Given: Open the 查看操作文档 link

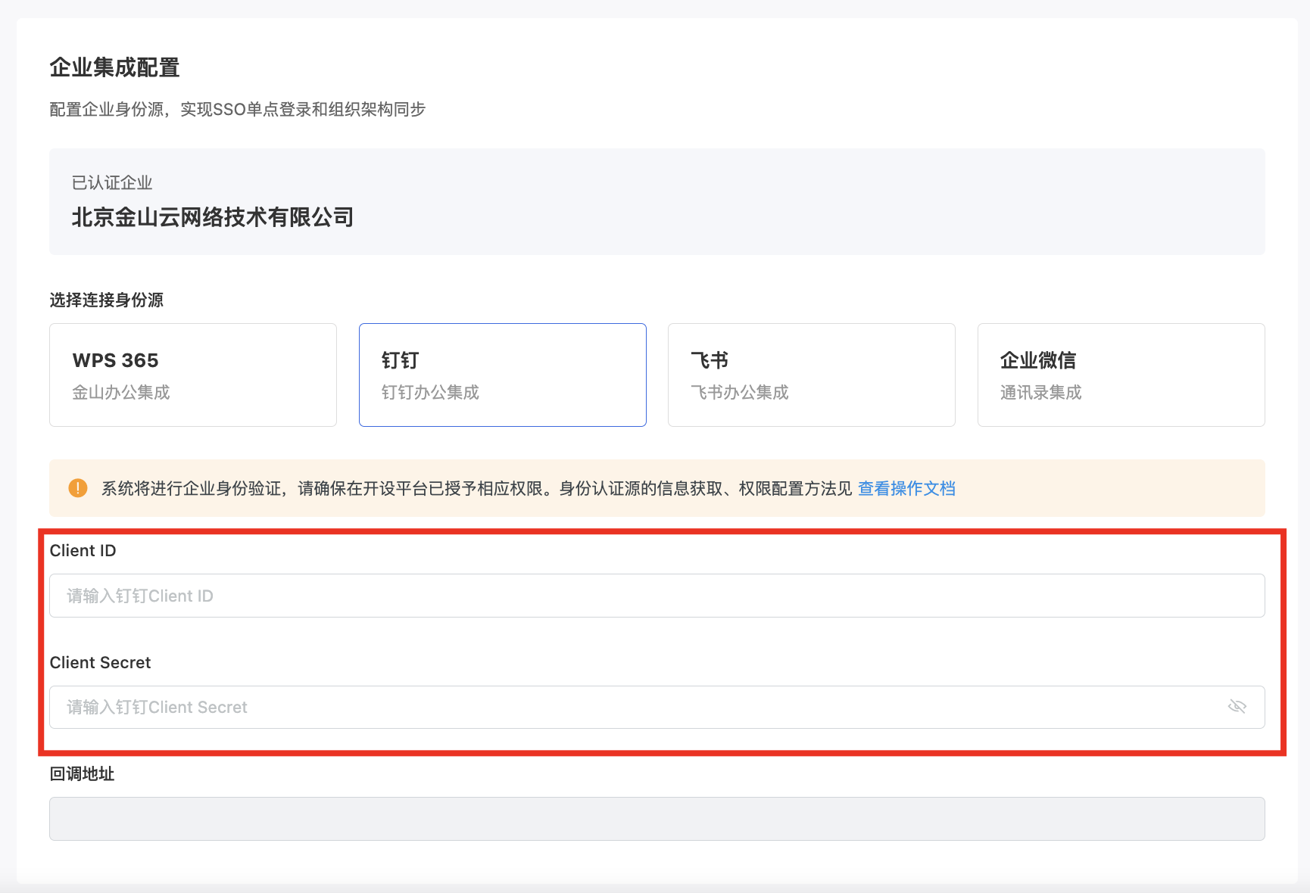Looking at the screenshot, I should click(x=906, y=489).
